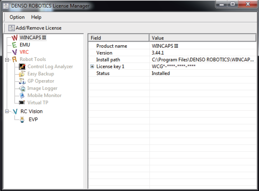Select RC Vision label in tree
Image resolution: width=259 pixels, height=191 pixels.
[x=31, y=111]
